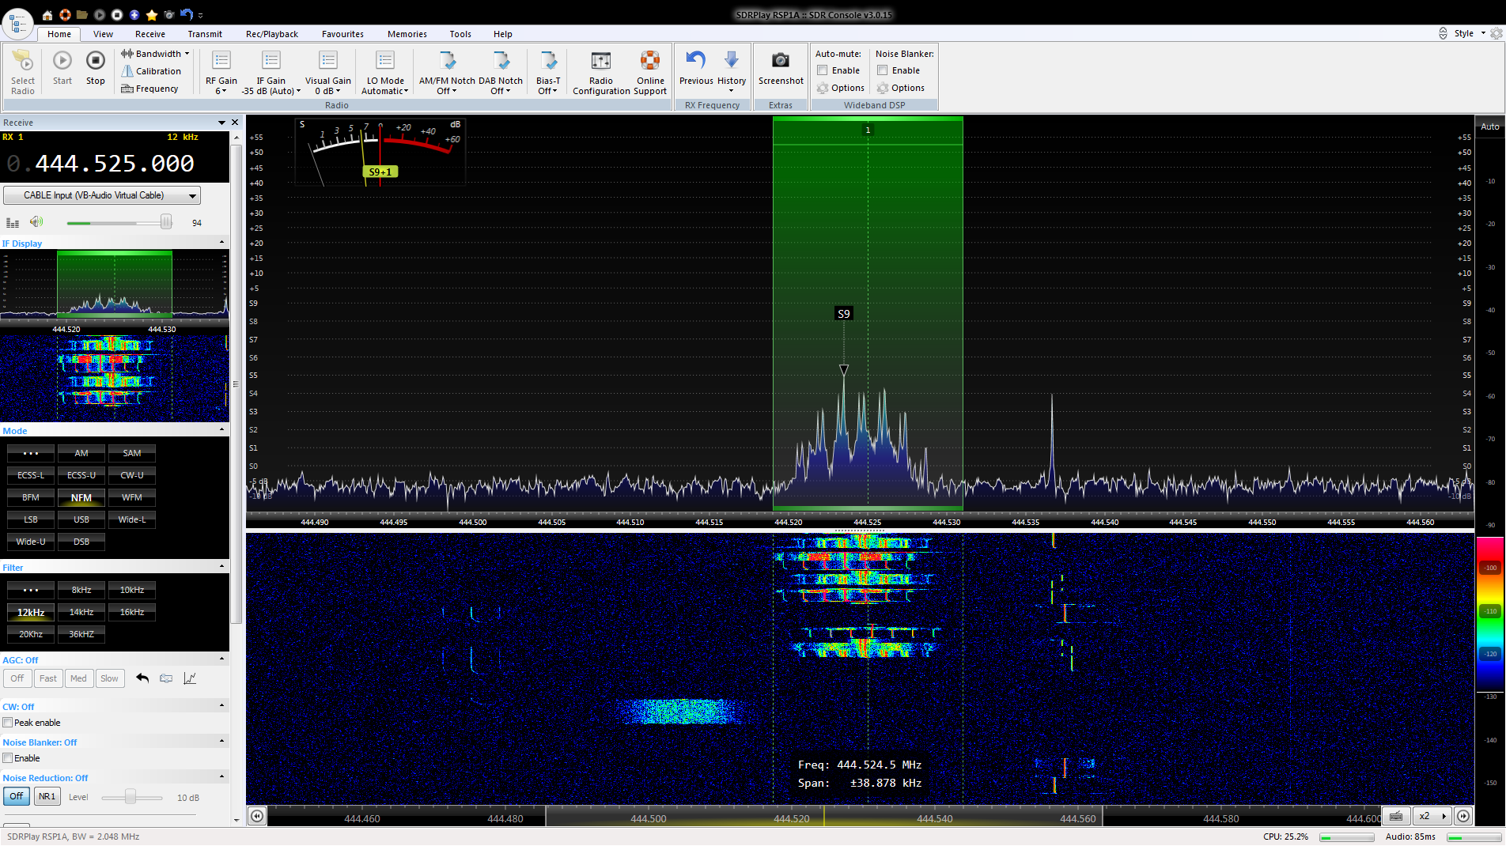This screenshot has height=846, width=1506.
Task: Toggle CW Peak enable checkbox
Action: (8, 723)
